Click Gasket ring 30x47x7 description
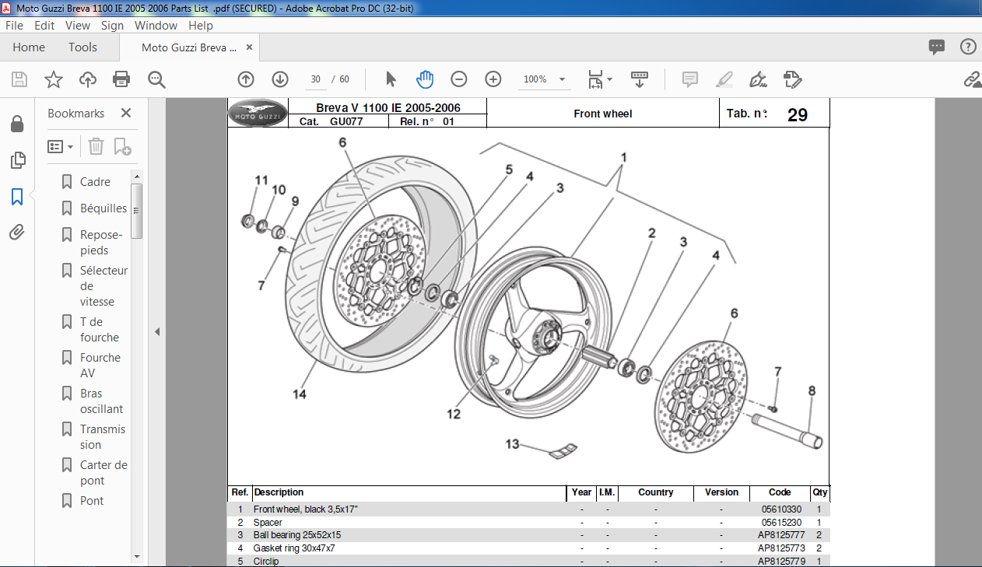Image resolution: width=982 pixels, height=567 pixels. 294,548
